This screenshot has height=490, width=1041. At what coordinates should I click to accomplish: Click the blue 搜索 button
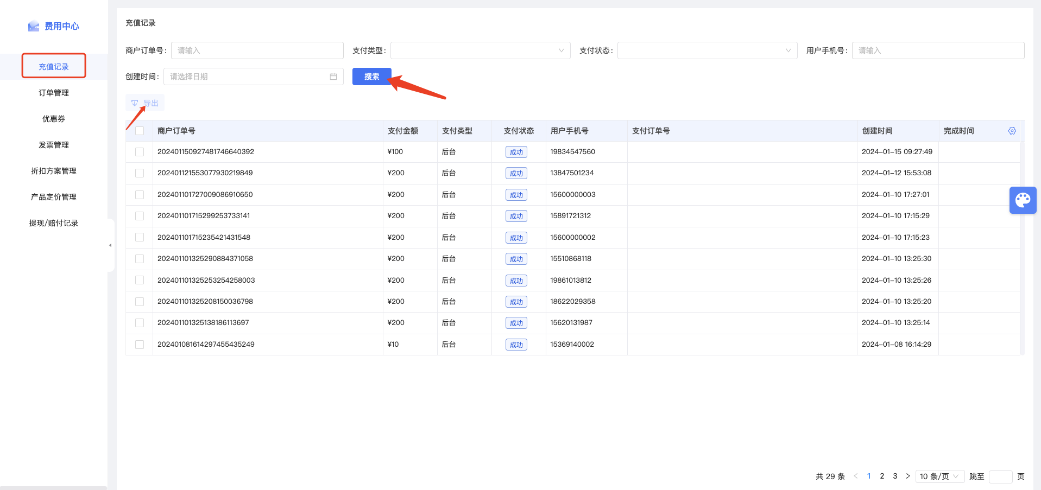point(372,77)
